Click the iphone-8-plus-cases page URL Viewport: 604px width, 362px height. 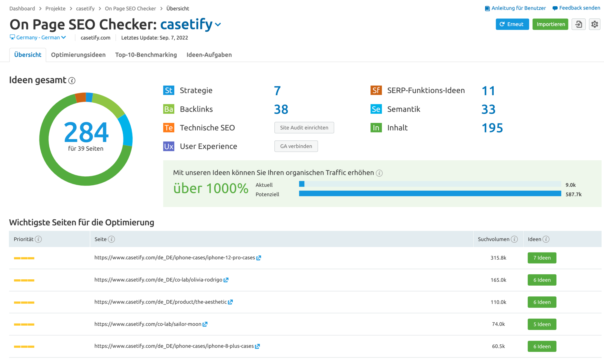[174, 346]
